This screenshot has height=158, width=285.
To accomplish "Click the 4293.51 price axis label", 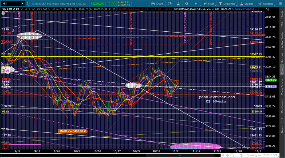I will [270, 17].
